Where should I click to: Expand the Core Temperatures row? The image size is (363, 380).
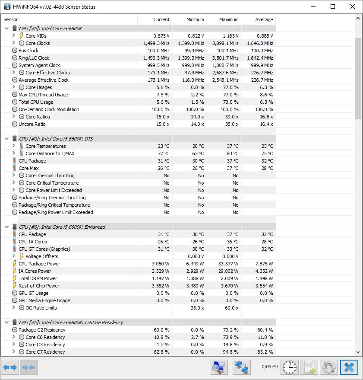click(13, 146)
